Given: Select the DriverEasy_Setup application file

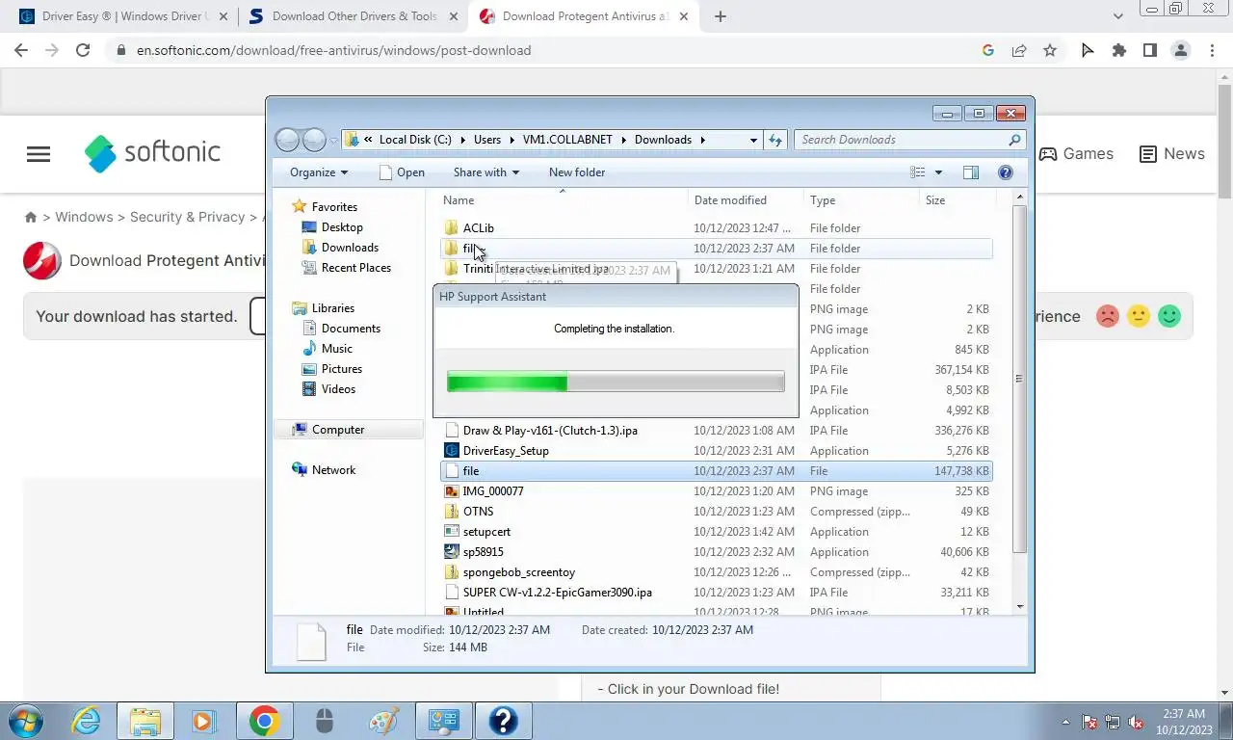Looking at the screenshot, I should 716,451.
